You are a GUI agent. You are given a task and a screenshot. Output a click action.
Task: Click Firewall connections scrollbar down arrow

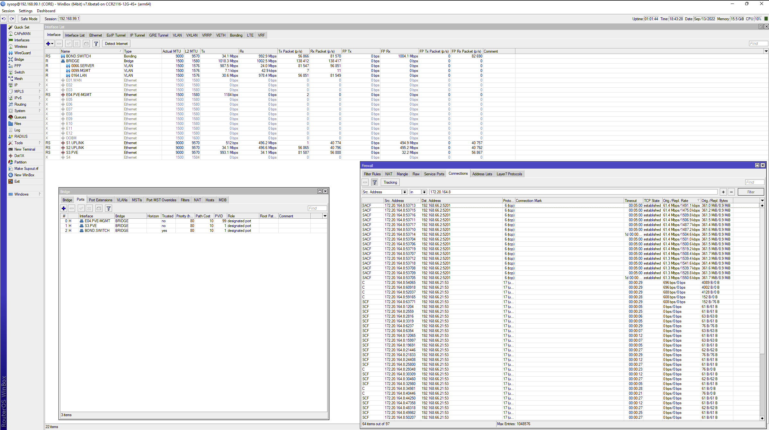point(762,418)
